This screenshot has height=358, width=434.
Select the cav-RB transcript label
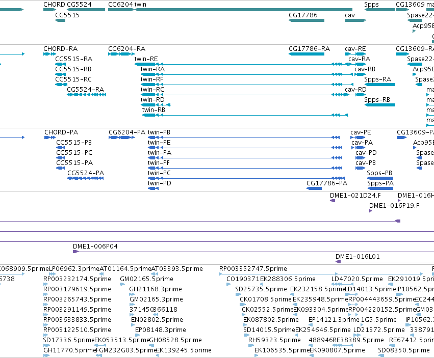pyautogui.click(x=365, y=69)
